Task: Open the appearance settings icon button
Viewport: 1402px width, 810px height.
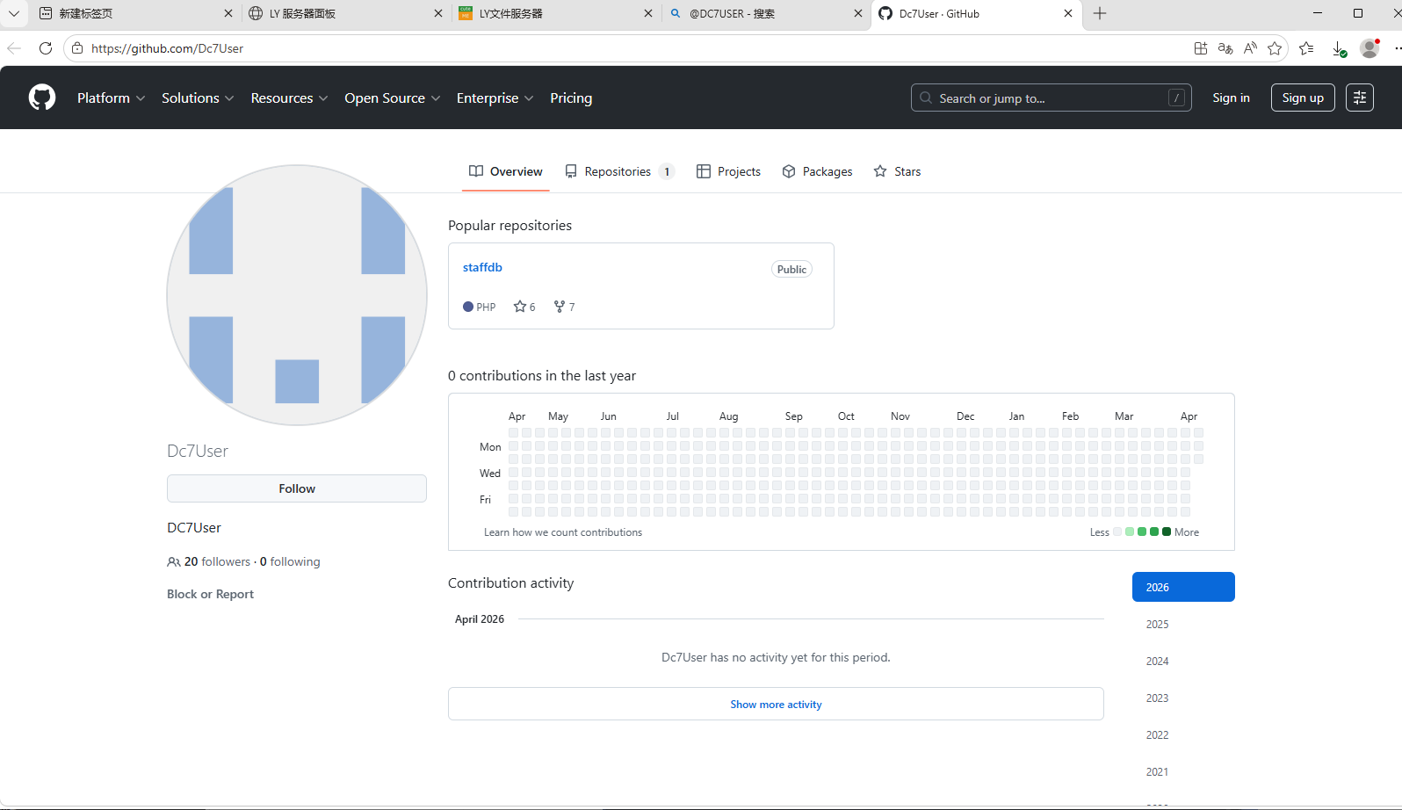Action: coord(1359,98)
